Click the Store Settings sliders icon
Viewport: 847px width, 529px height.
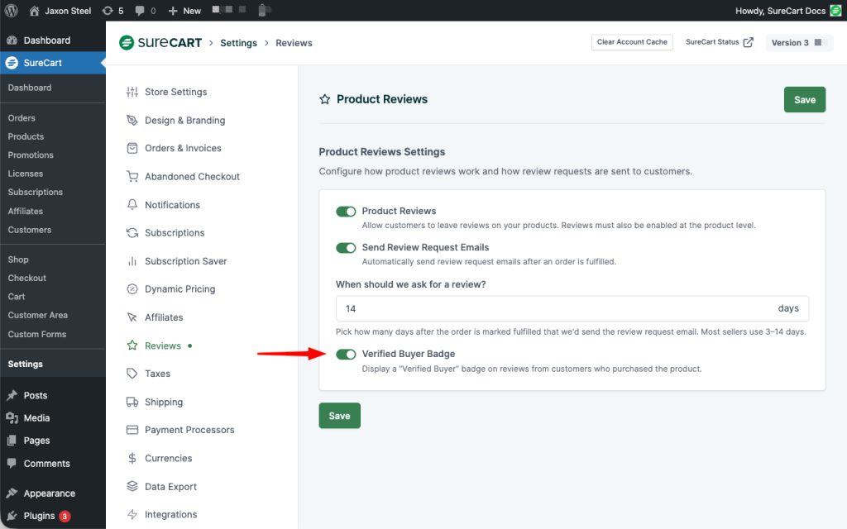click(x=132, y=92)
